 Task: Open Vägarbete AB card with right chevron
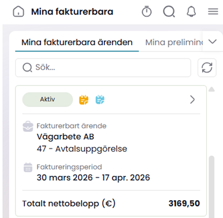click(x=192, y=99)
